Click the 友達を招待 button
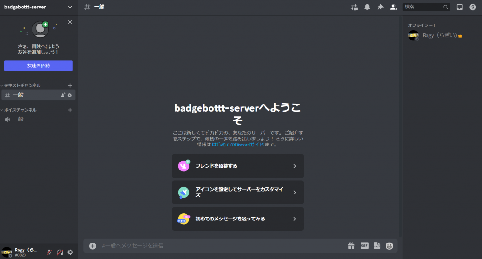This screenshot has height=259, width=482. pos(39,65)
